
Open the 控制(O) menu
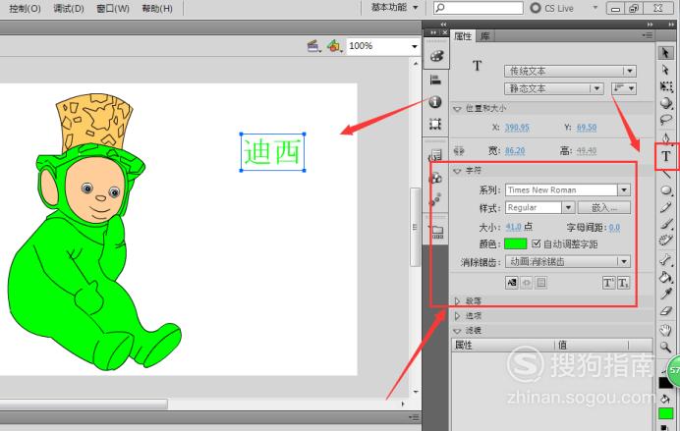click(25, 8)
